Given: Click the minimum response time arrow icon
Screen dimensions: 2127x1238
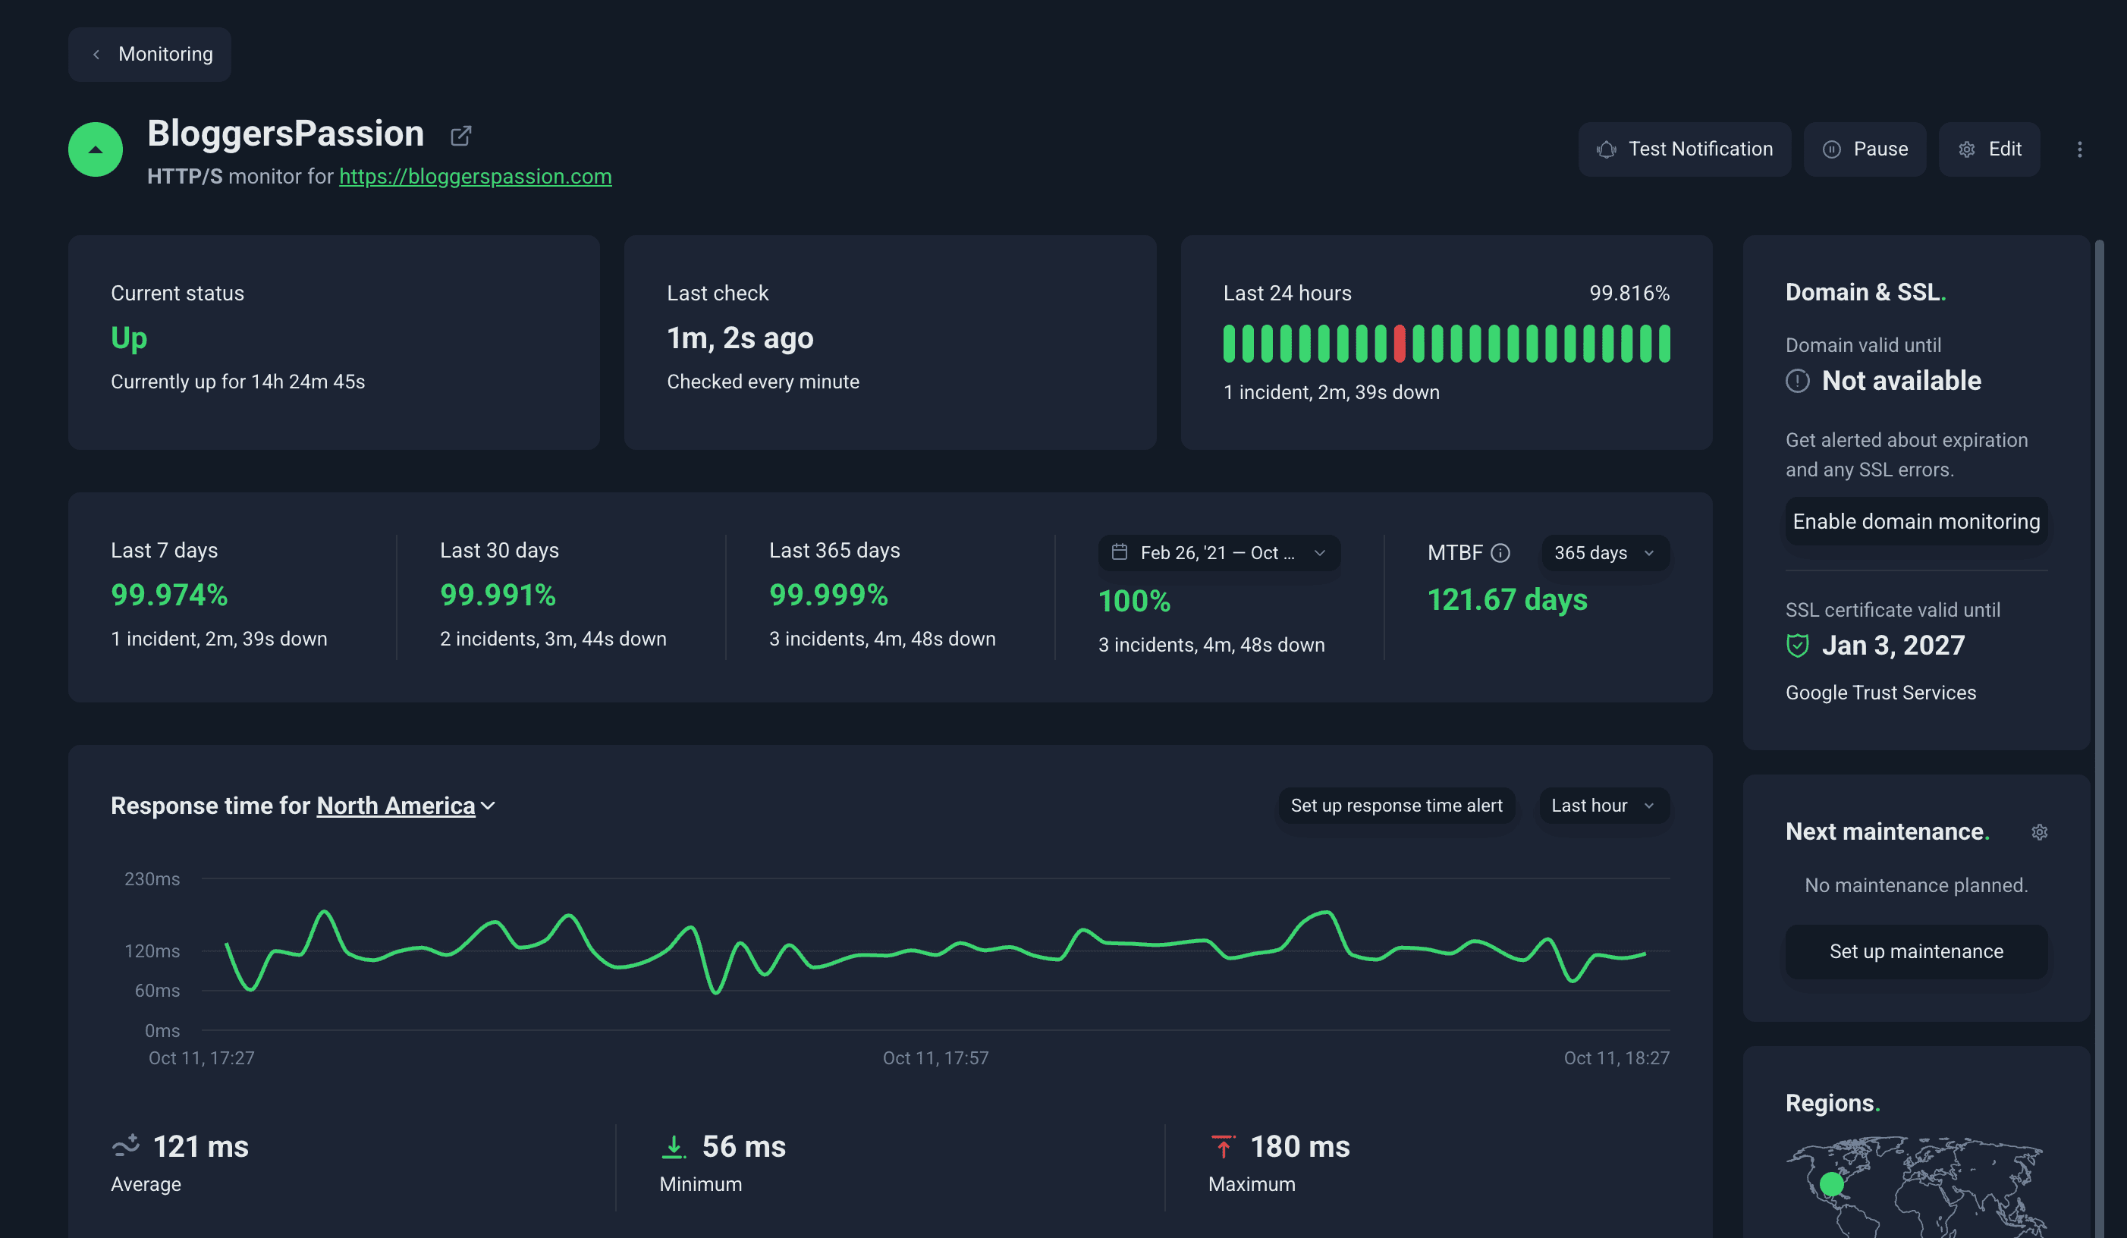Looking at the screenshot, I should (x=673, y=1146).
